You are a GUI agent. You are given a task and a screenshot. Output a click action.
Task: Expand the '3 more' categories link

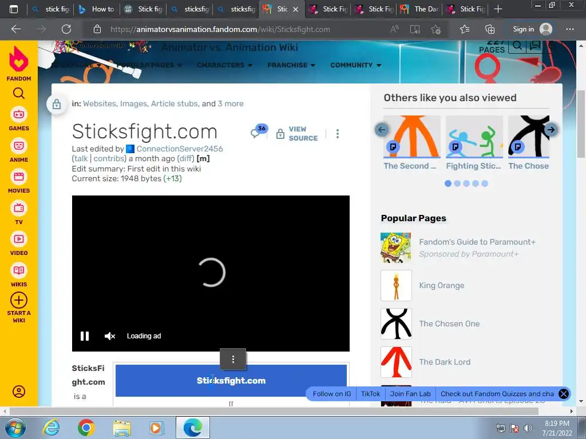tap(231, 103)
